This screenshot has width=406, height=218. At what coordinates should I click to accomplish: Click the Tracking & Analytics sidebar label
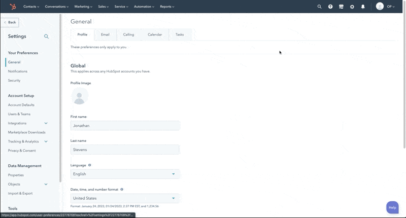click(23, 141)
